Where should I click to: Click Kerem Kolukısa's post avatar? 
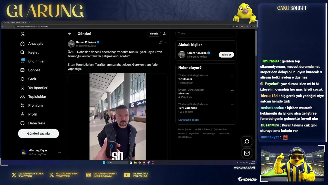pyautogui.click(x=71, y=44)
